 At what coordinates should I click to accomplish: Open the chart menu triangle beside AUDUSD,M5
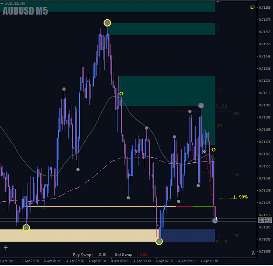coord(2,3)
